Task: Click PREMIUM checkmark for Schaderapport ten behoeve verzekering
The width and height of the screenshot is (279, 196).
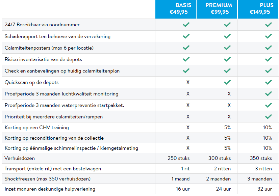Action: coord(227,36)
